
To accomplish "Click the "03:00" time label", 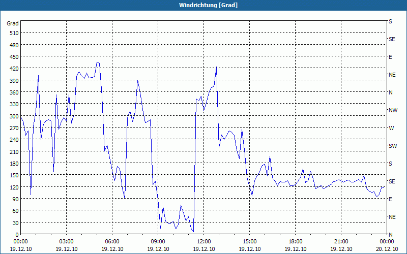I will click(x=67, y=242).
